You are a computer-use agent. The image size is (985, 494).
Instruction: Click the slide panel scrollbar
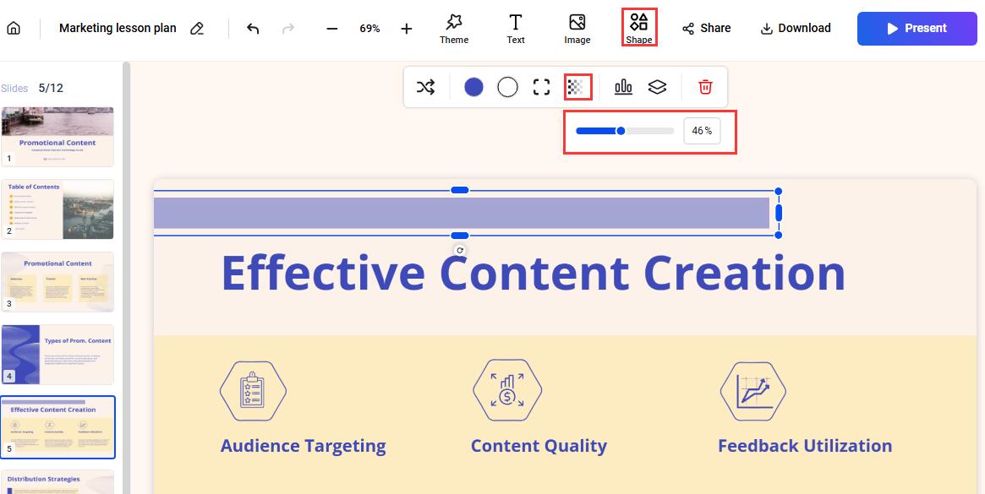click(126, 278)
